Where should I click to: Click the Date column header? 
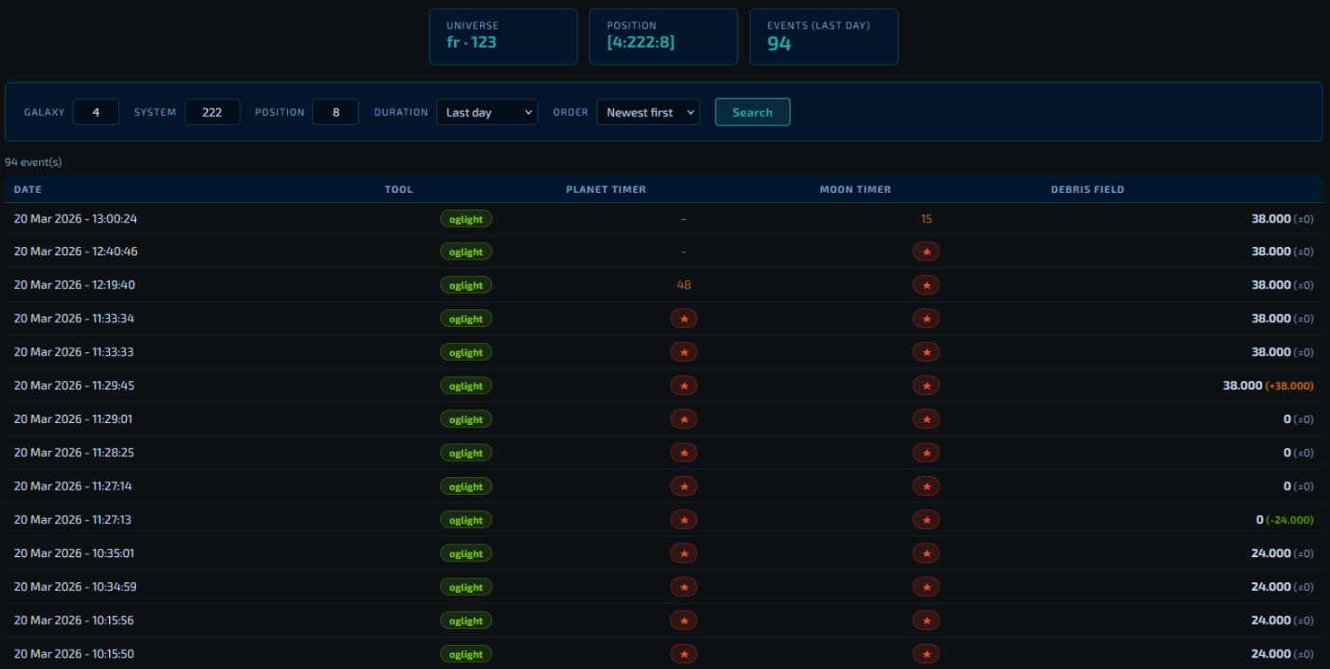click(28, 189)
